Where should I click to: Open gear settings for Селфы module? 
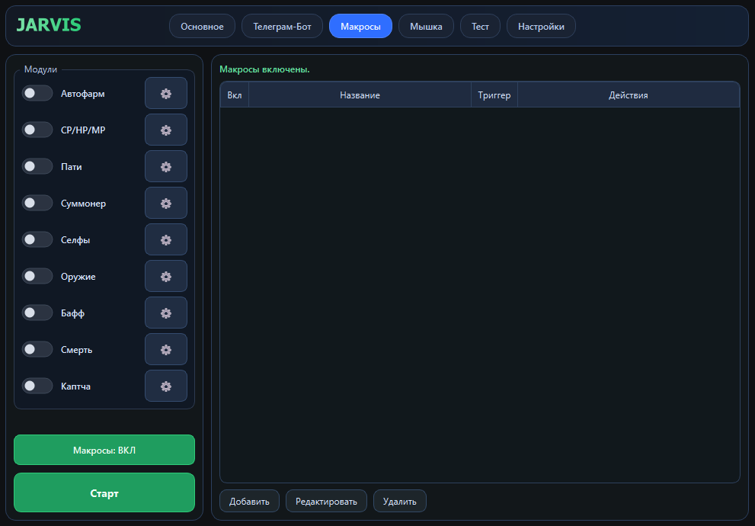click(x=166, y=240)
